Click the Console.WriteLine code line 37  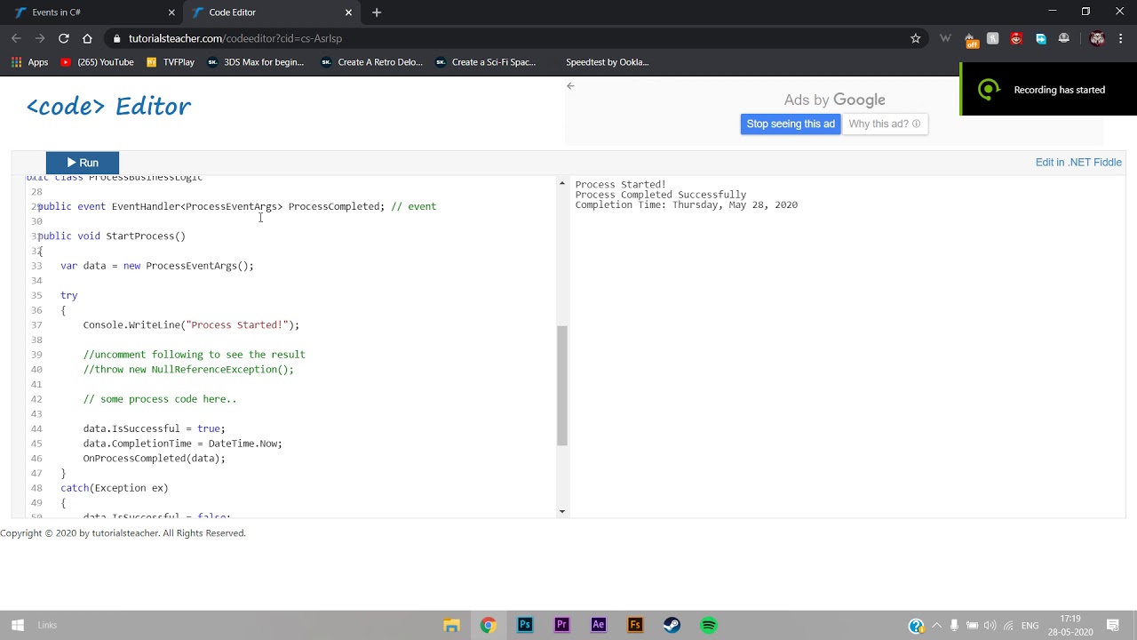191,324
